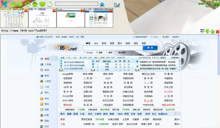Click the green heart favorites icon
Image resolution: width=220 pixels, height=128 pixels.
[x=42, y=4]
